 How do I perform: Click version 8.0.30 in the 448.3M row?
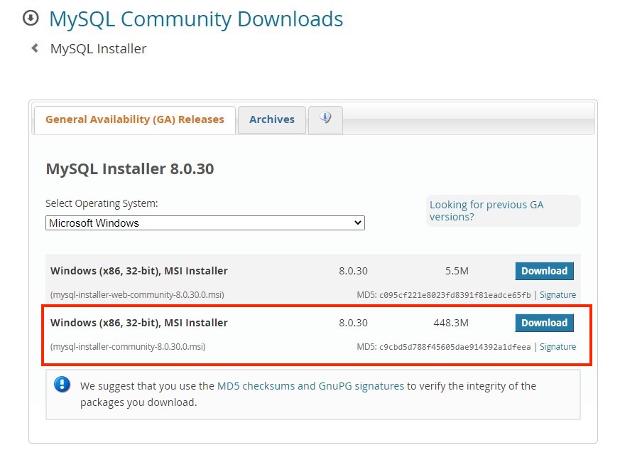(x=353, y=323)
